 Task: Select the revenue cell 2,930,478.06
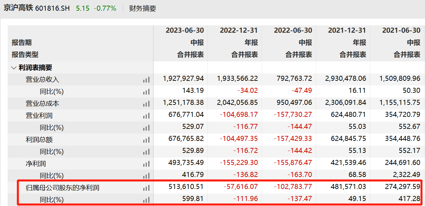[346, 78]
